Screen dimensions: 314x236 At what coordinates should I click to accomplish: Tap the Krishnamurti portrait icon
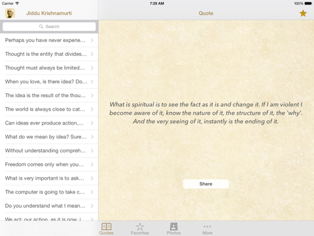coord(10,13)
